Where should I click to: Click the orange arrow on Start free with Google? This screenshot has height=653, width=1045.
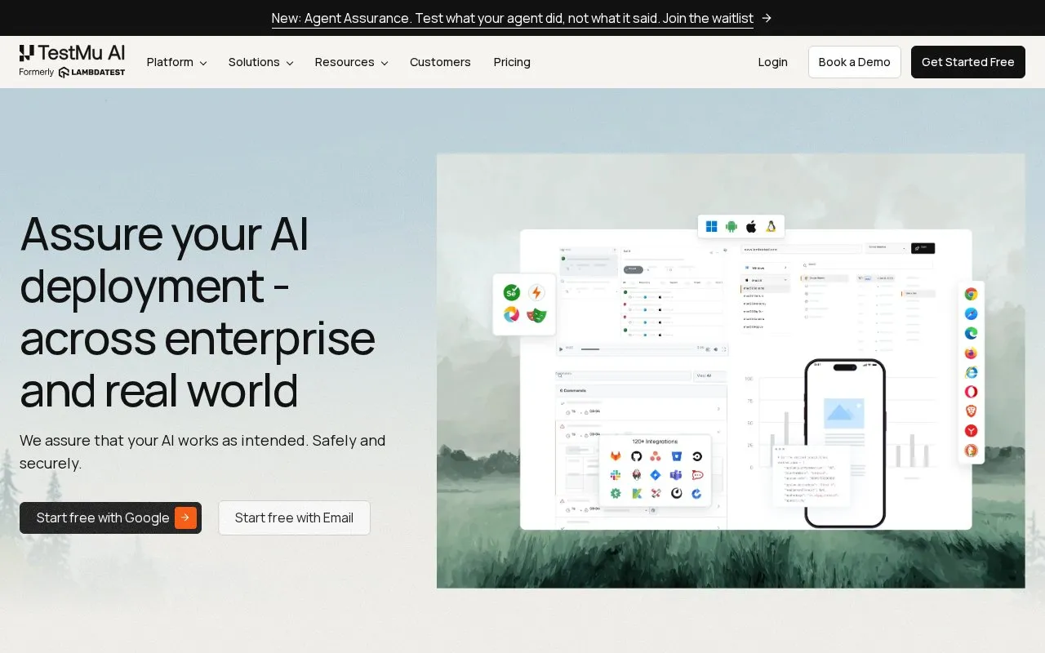pyautogui.click(x=185, y=518)
